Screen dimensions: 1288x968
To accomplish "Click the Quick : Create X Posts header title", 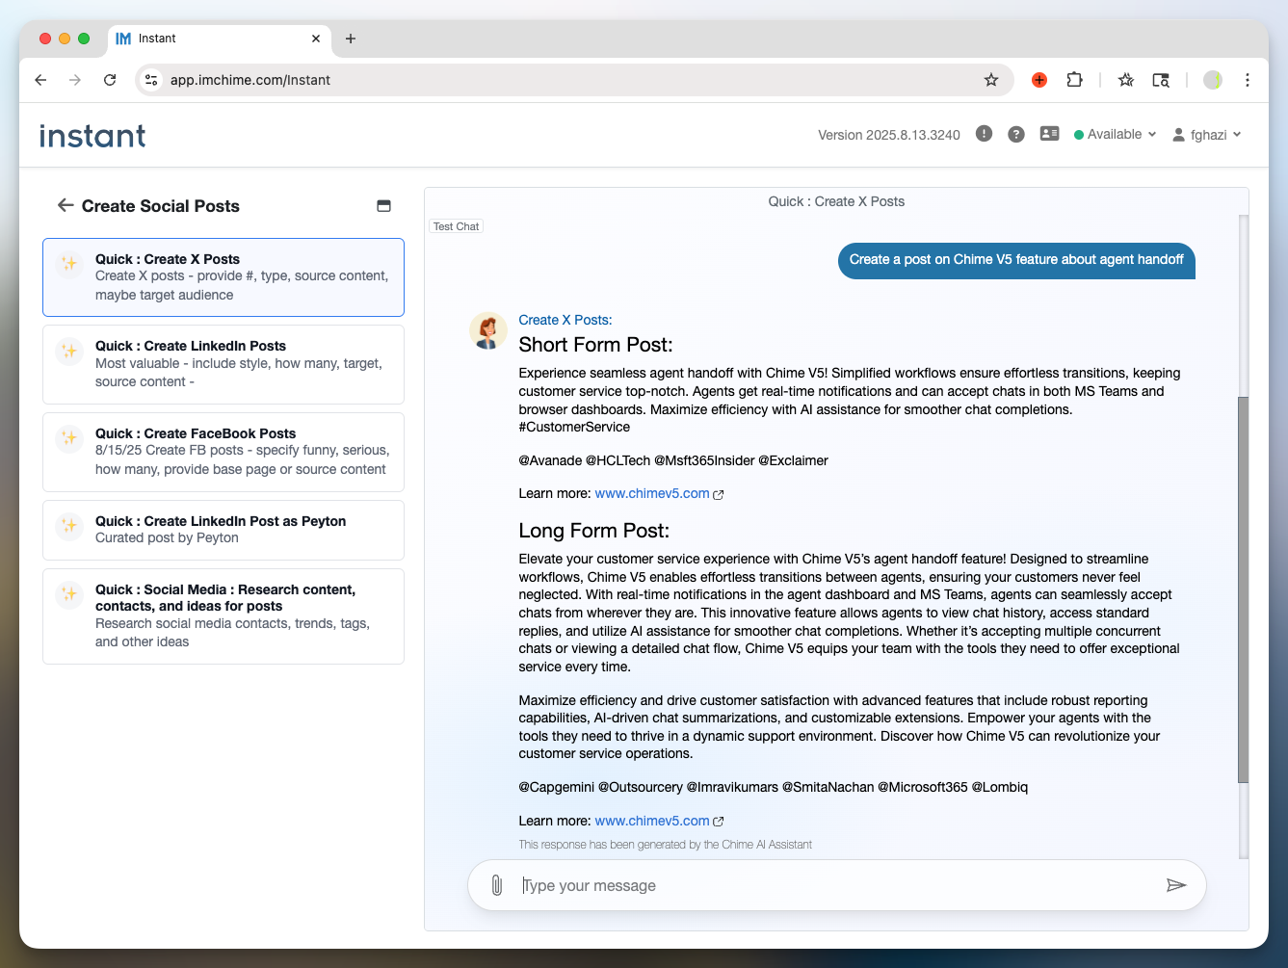I will [x=836, y=201].
